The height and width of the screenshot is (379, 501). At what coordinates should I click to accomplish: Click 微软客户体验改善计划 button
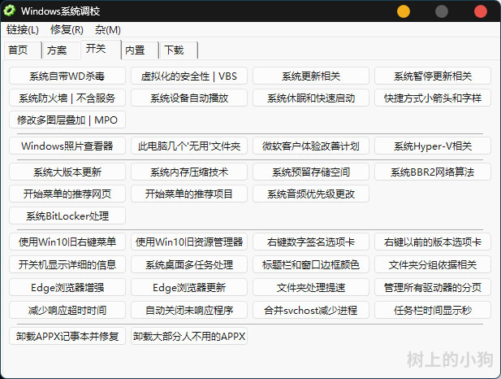pyautogui.click(x=311, y=146)
